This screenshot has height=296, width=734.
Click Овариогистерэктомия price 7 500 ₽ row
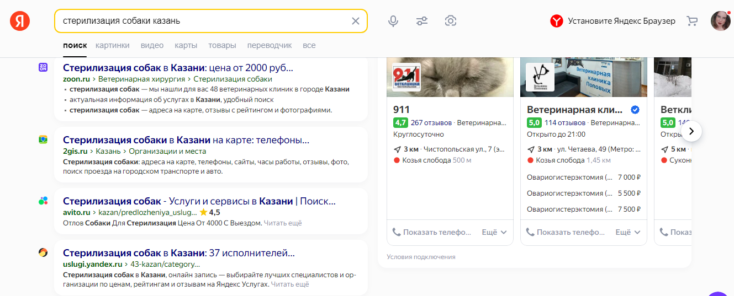coord(584,209)
